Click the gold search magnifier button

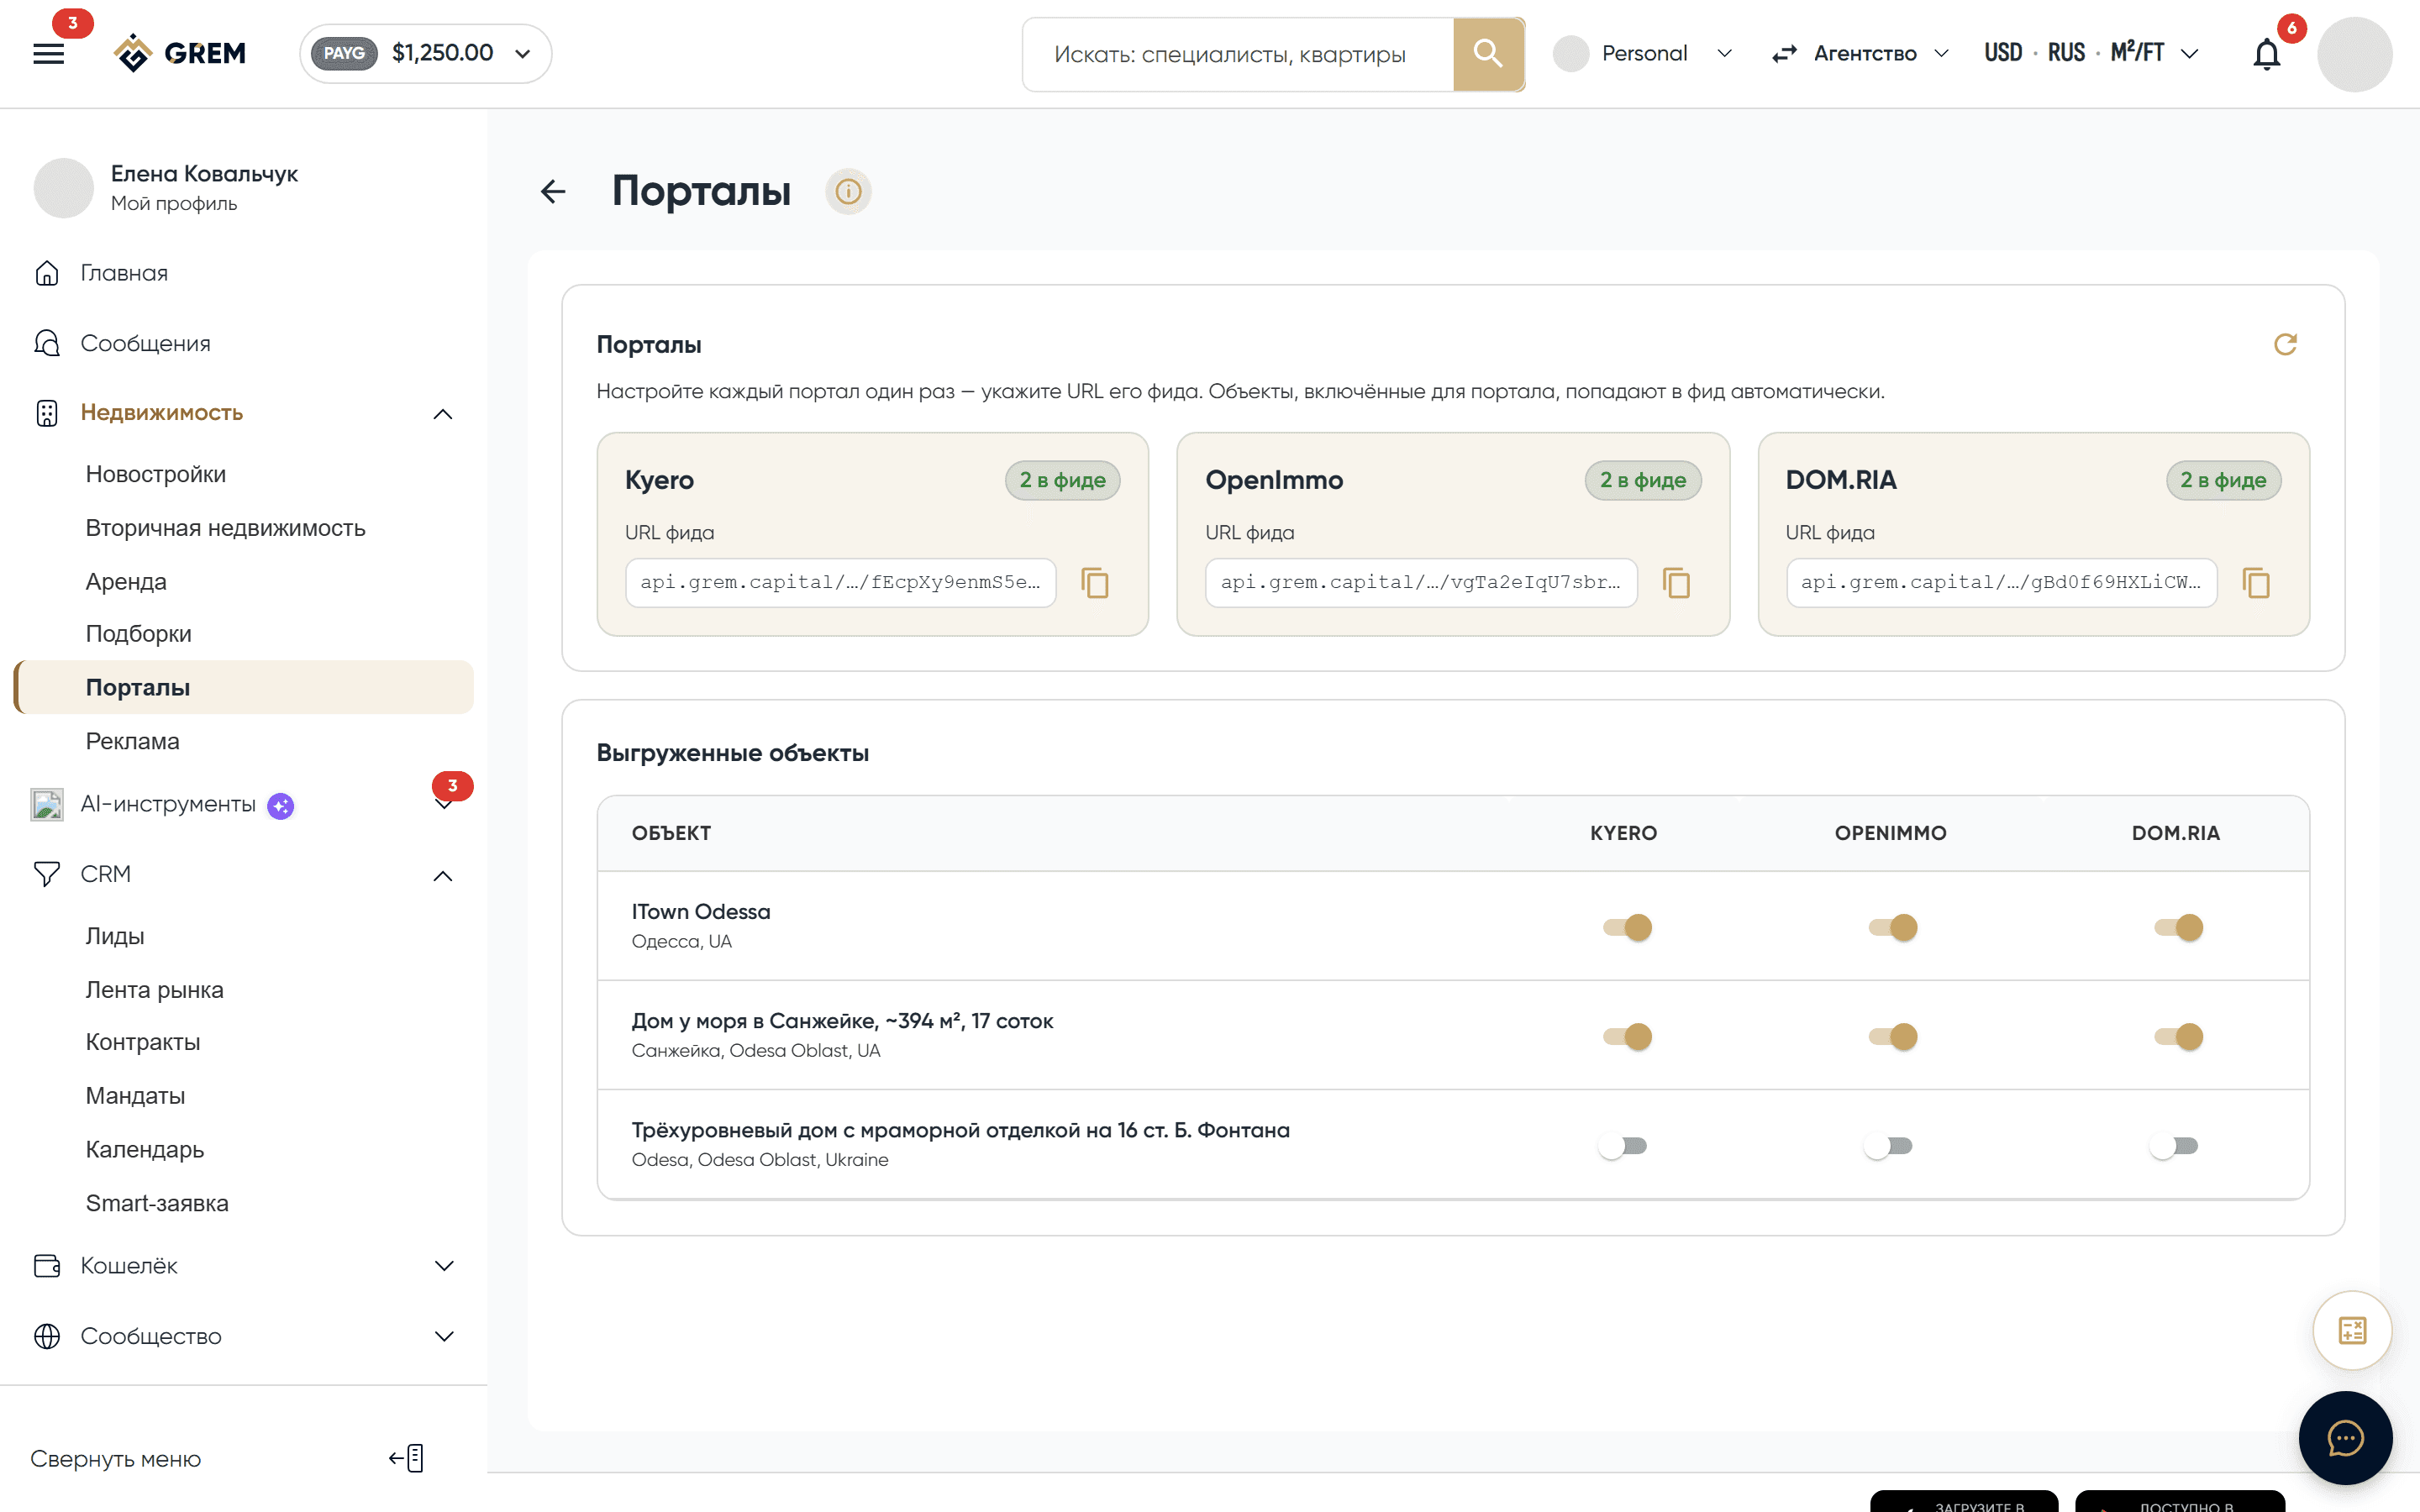1488,54
